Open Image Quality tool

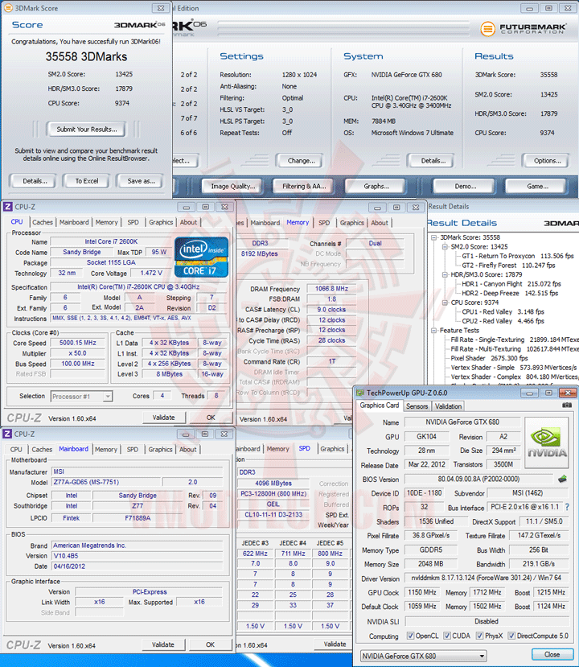point(233,187)
